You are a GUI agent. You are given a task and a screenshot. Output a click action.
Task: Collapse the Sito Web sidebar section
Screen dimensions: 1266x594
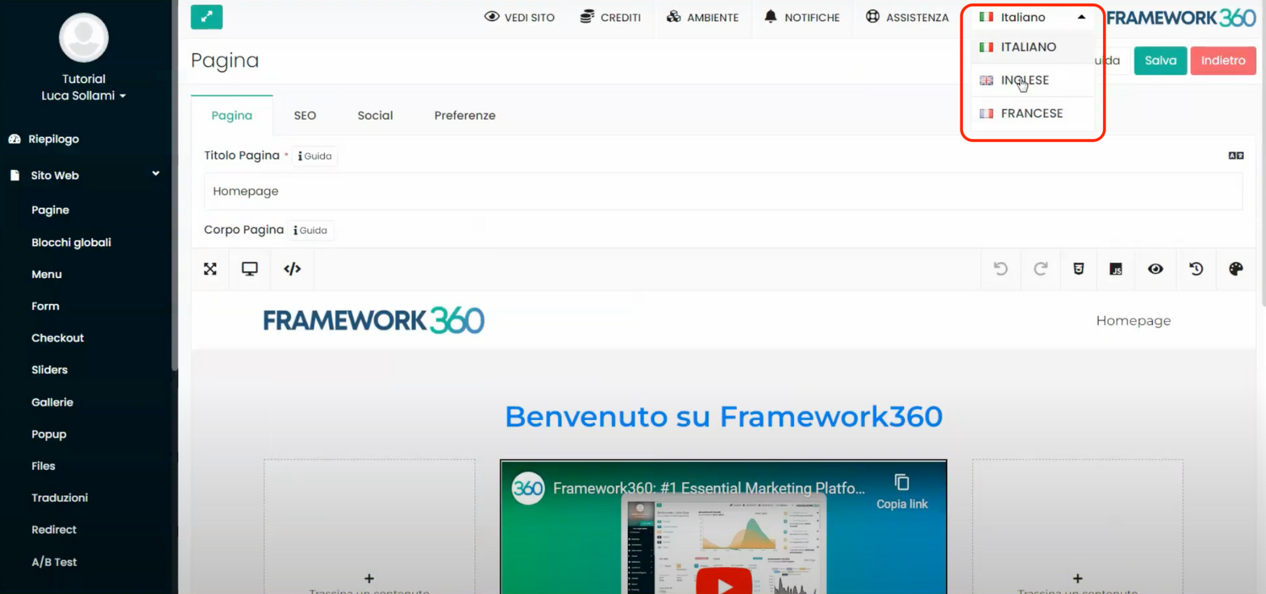click(156, 173)
